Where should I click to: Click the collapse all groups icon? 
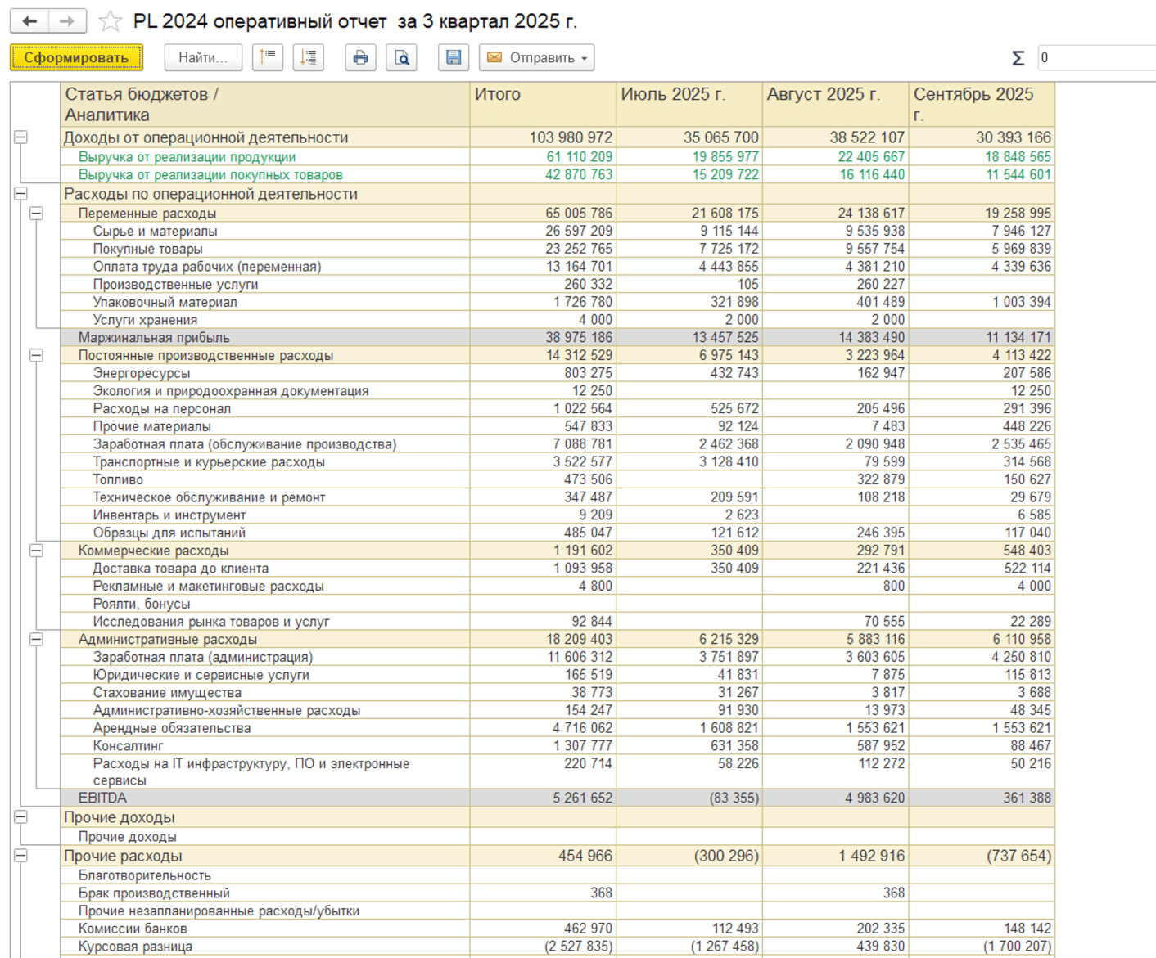(x=268, y=57)
